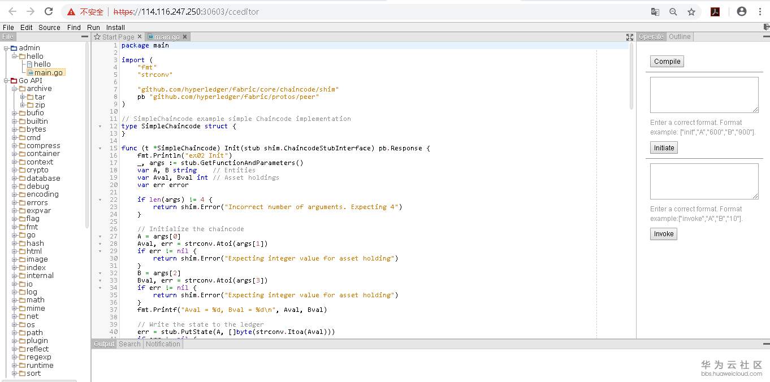The height and width of the screenshot is (382, 770).
Task: Open the File menu
Action: 8,27
